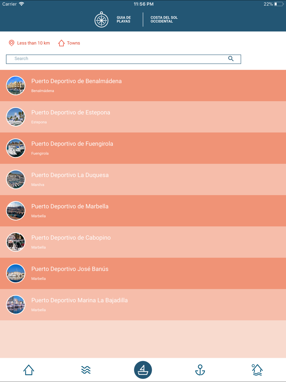Viewport: 286px width, 382px height.
Task: Open Puerto Deportivo La Duquesa
Action: coord(143,180)
